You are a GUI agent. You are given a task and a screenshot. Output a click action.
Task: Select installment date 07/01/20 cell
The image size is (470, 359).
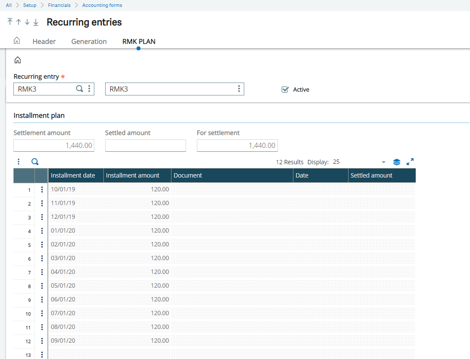(x=76, y=313)
